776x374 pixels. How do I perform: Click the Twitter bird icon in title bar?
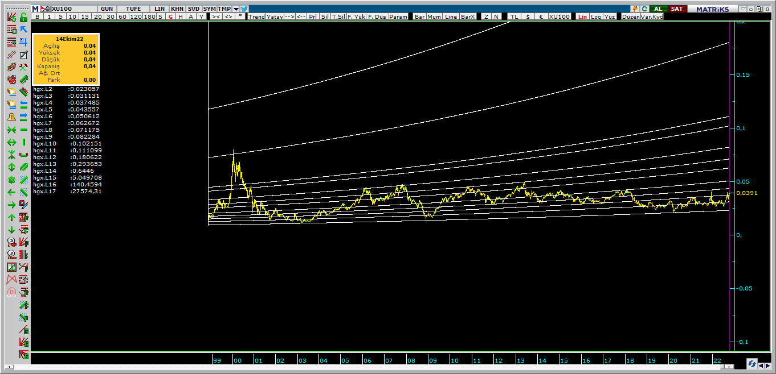click(x=244, y=9)
